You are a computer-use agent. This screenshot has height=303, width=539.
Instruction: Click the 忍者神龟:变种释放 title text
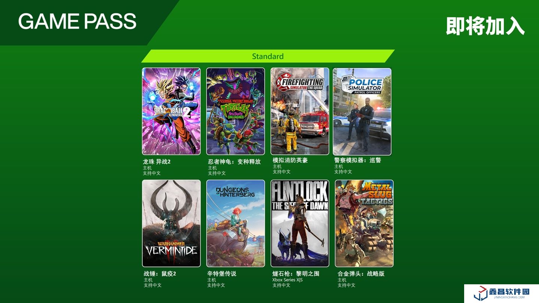pos(234,162)
